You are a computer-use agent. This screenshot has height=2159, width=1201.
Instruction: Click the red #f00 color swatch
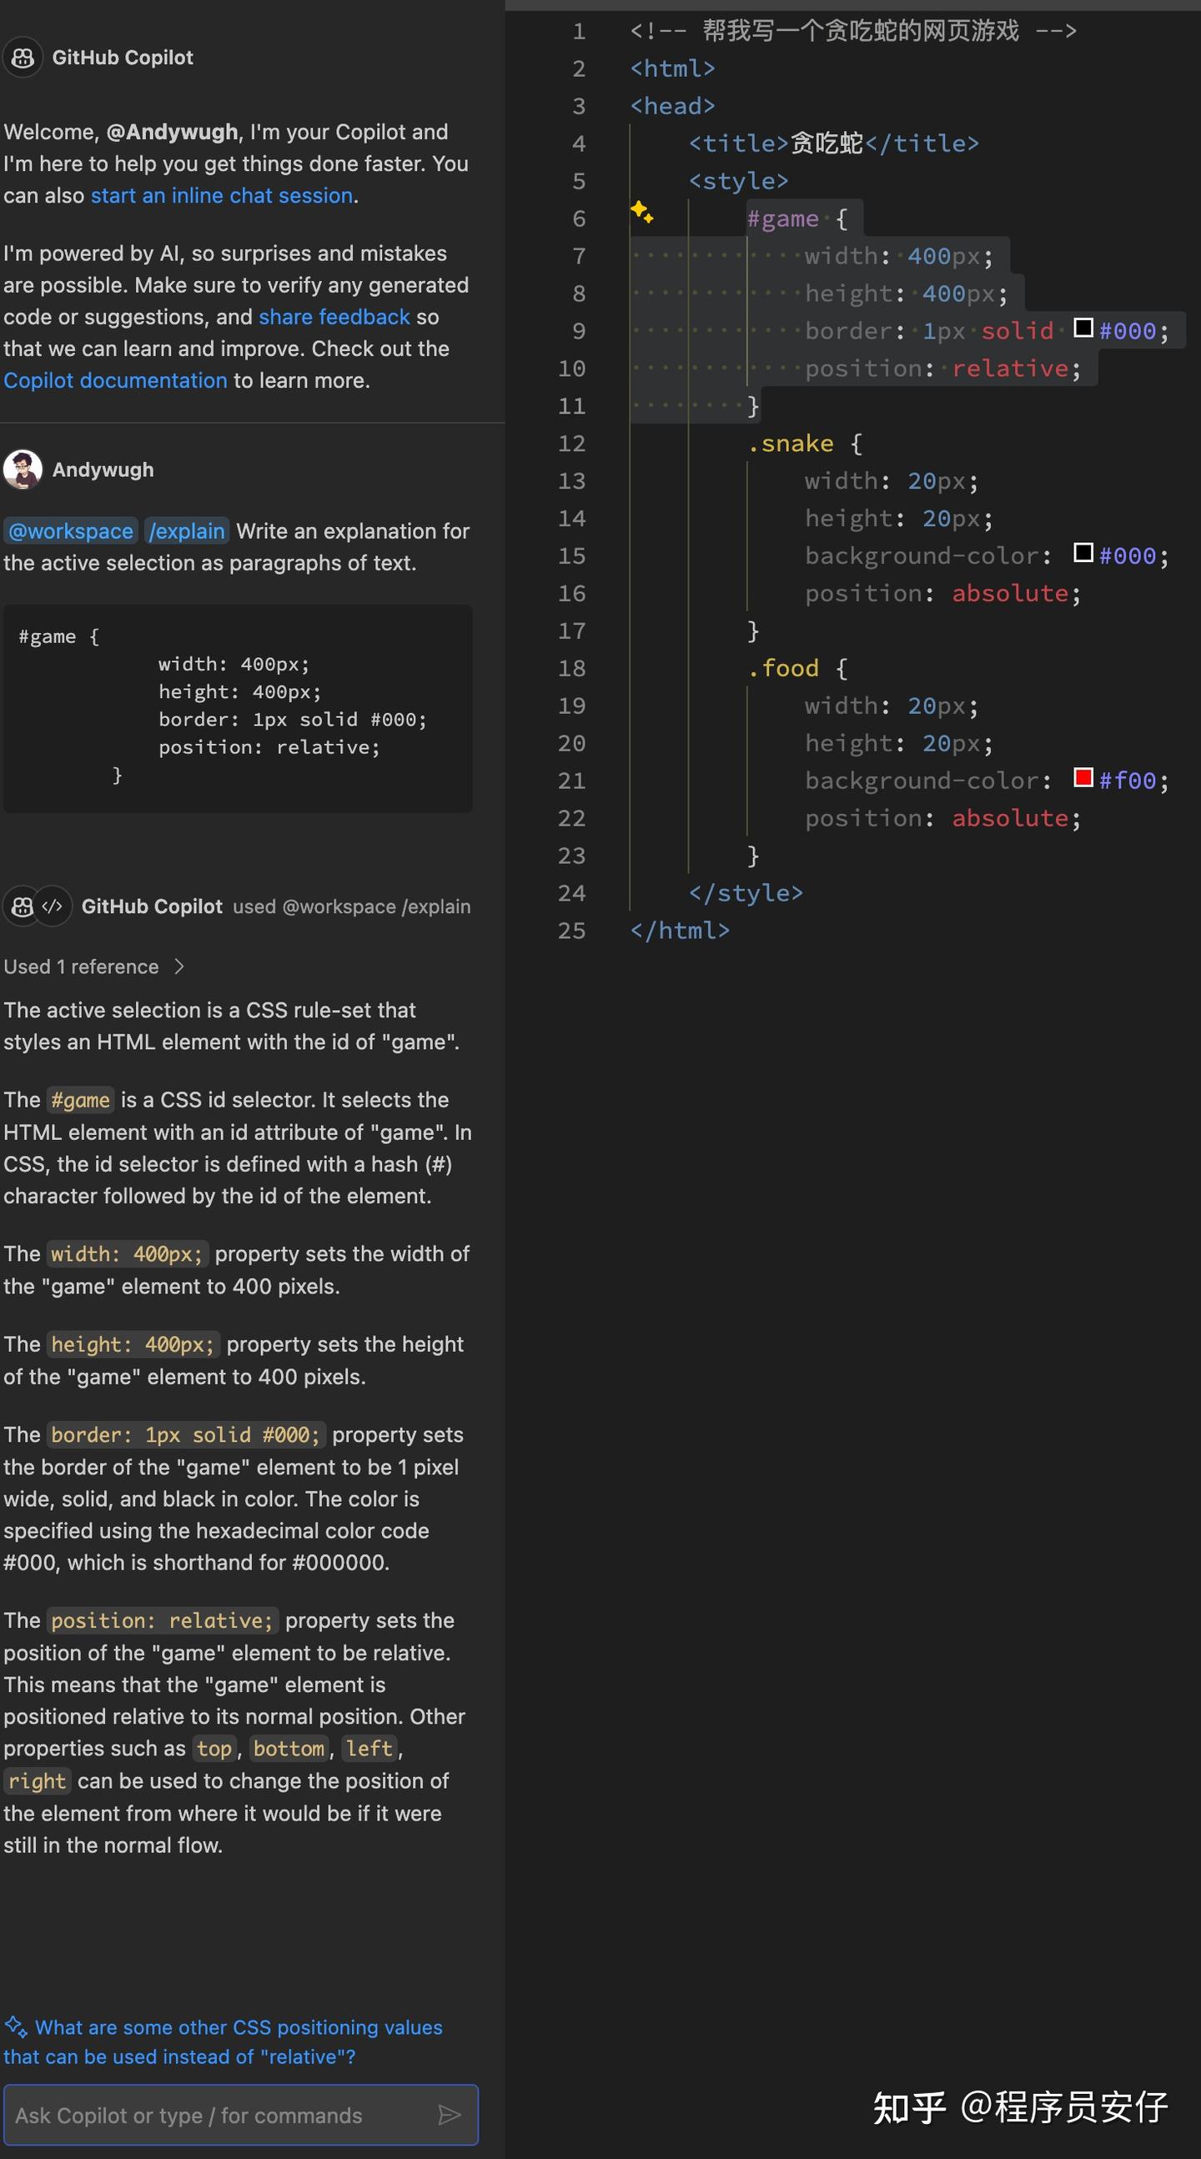(1083, 778)
